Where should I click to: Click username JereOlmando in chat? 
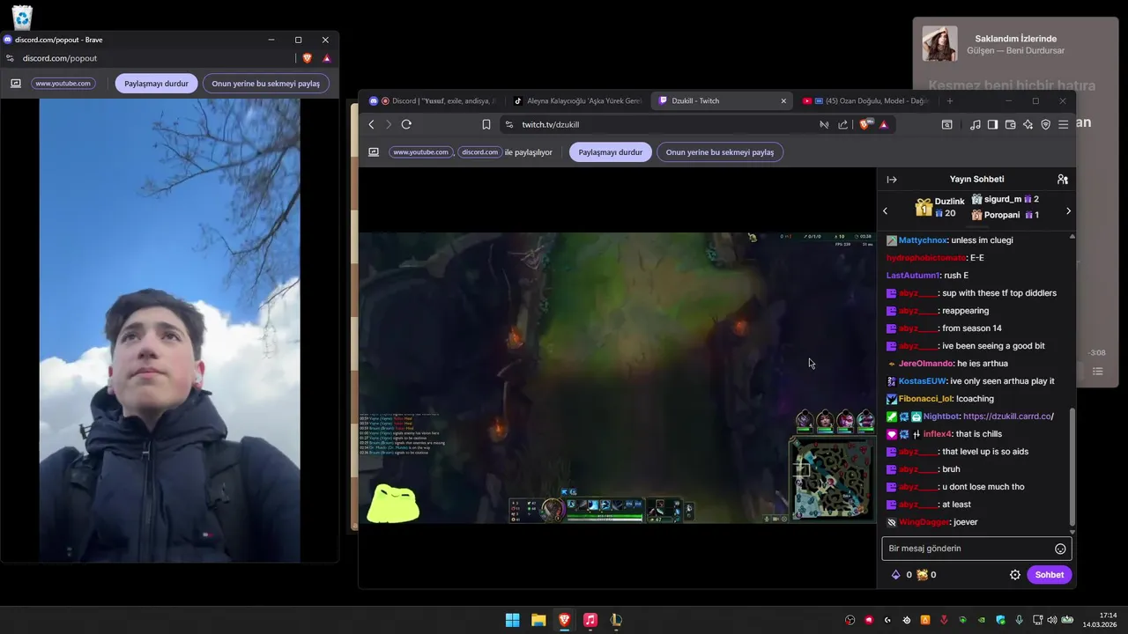pos(926,364)
